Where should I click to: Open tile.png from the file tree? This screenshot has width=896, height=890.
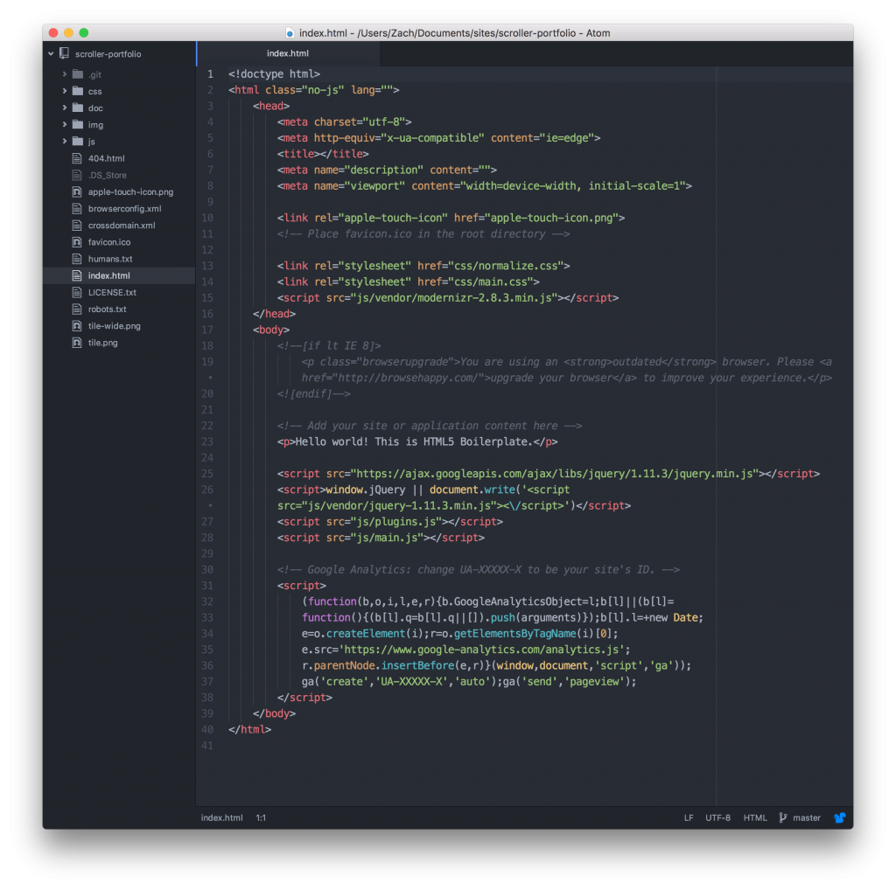point(103,343)
